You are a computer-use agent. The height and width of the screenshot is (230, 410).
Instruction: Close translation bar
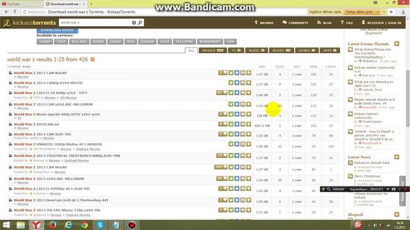point(384,12)
